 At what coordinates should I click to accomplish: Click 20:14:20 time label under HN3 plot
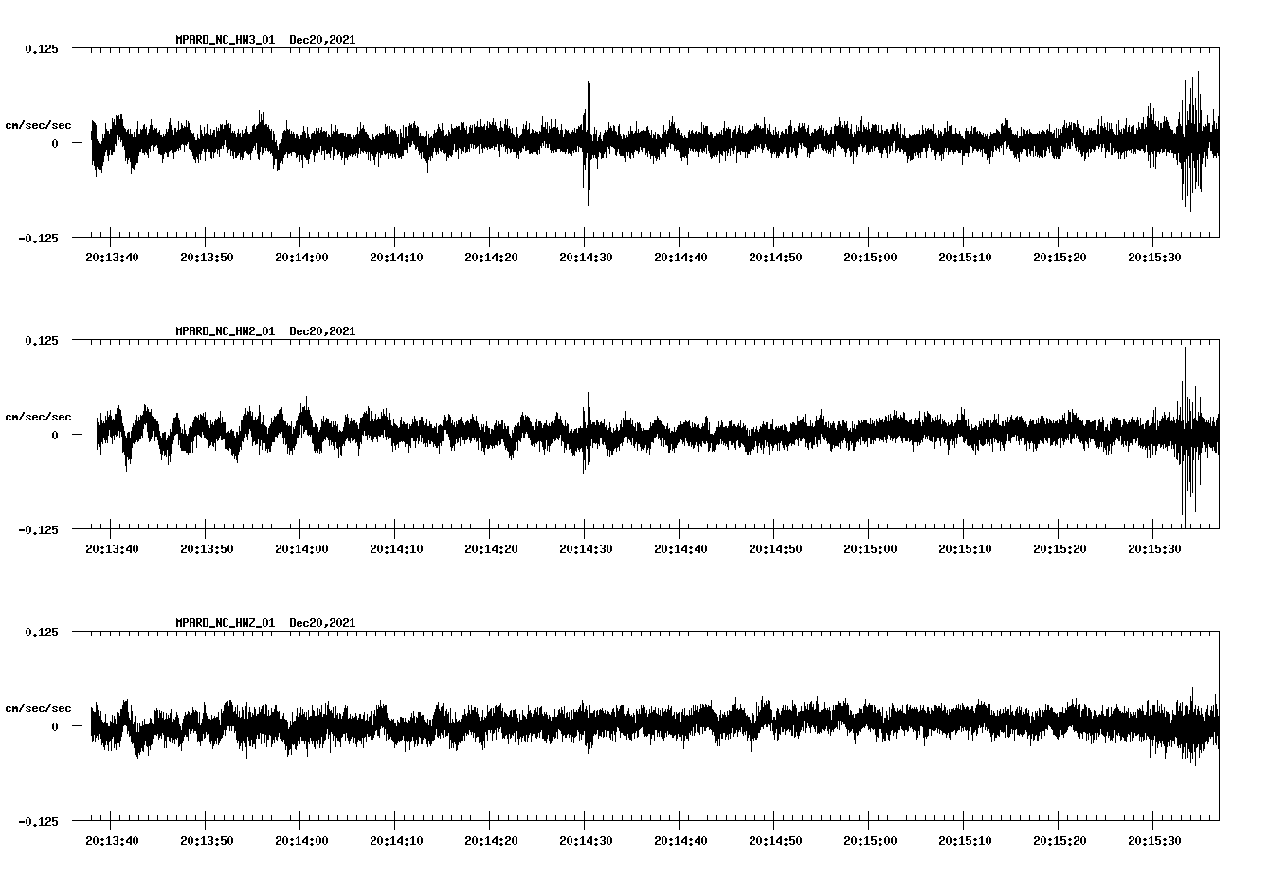tap(491, 257)
